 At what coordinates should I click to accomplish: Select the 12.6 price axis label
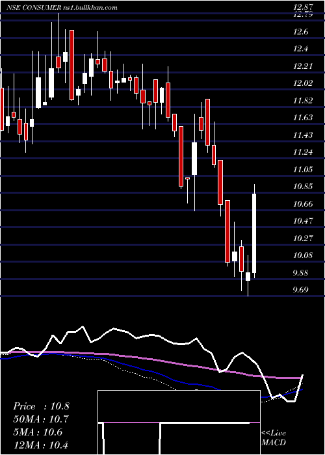tap(301, 32)
